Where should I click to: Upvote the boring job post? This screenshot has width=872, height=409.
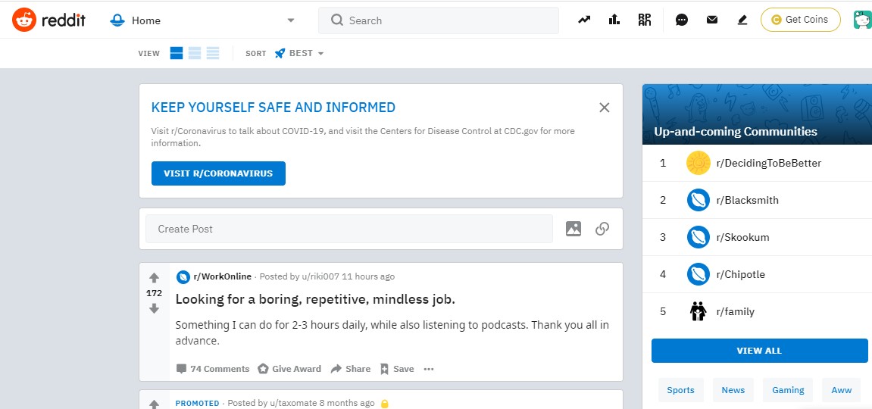pyautogui.click(x=154, y=277)
